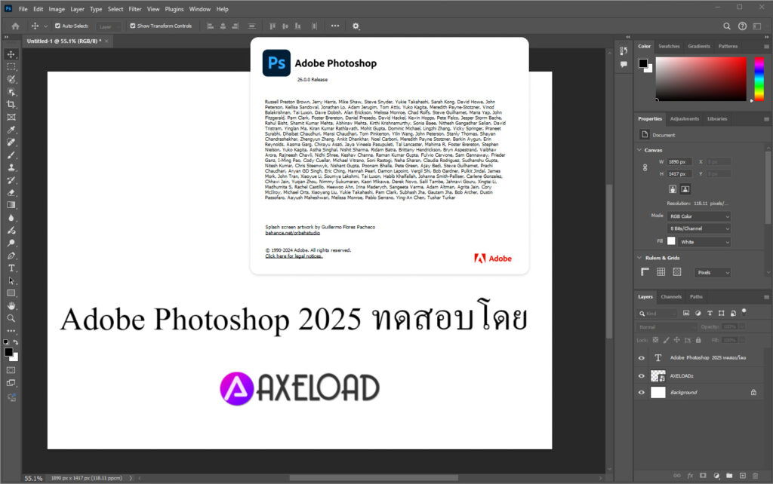The image size is (773, 484).
Task: Select the Eraser tool
Action: pyautogui.click(x=11, y=193)
